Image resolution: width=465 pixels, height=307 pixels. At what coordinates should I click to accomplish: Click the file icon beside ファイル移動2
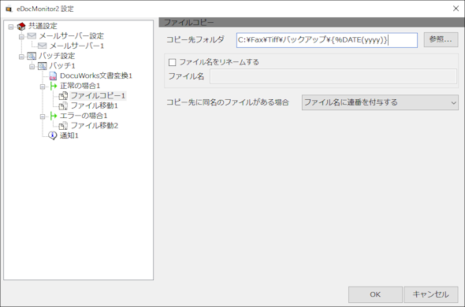tap(63, 126)
